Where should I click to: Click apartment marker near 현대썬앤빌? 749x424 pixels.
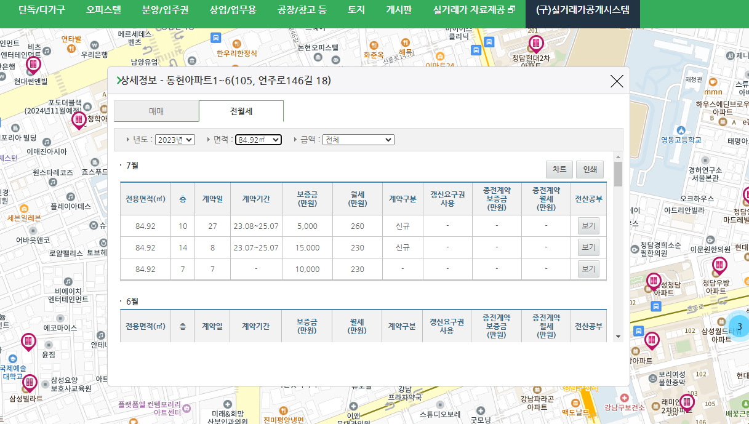[33, 65]
